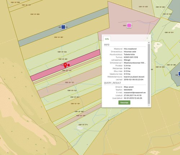
Task: Click parcel label ending 0807
Action: [59, 37]
